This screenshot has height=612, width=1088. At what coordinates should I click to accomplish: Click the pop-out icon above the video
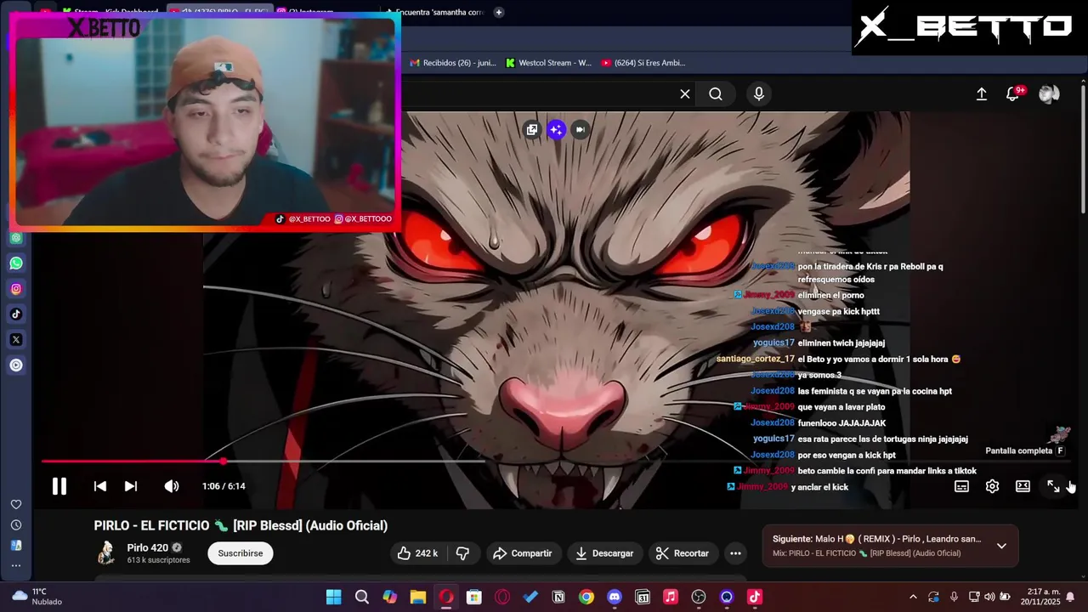coord(532,129)
